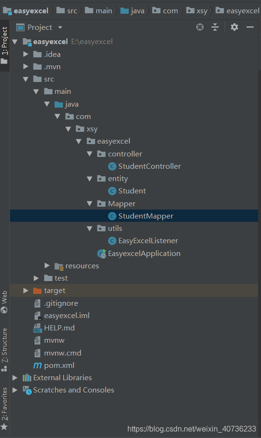Screen dimensions: 261x438
Task: Open the Project view dropdown arrow
Action: (60, 27)
